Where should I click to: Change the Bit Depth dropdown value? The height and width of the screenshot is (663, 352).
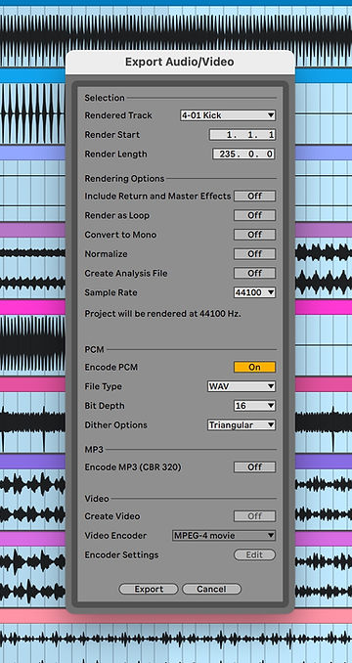pyautogui.click(x=255, y=406)
